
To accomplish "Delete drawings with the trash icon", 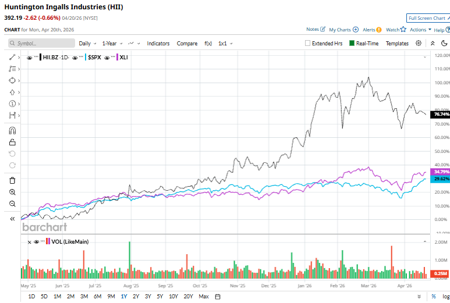I will (x=12, y=181).
